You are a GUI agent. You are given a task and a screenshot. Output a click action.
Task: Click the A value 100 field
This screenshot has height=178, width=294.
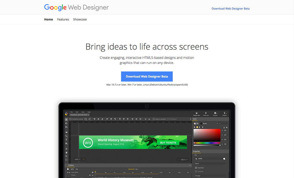point(225,144)
